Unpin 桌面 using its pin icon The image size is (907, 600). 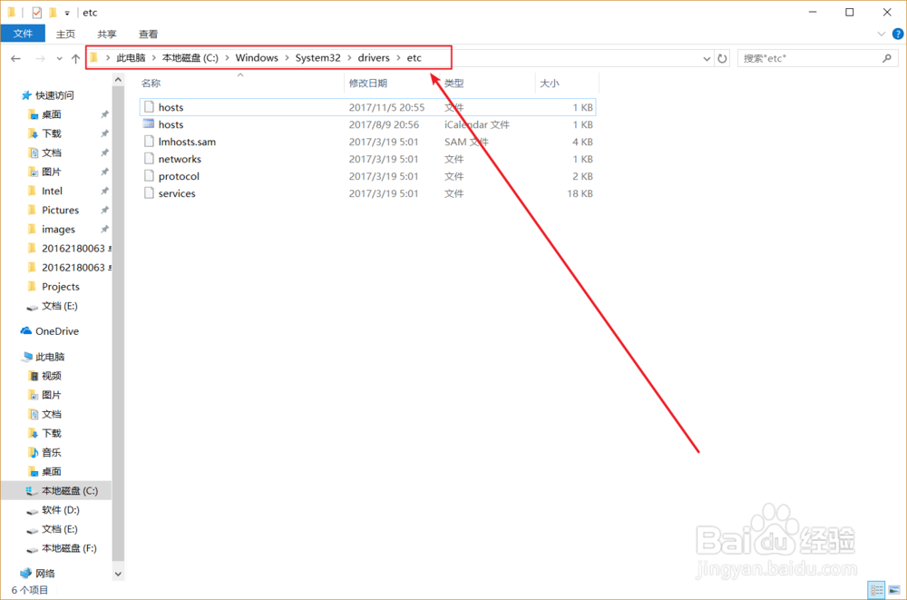tap(104, 114)
